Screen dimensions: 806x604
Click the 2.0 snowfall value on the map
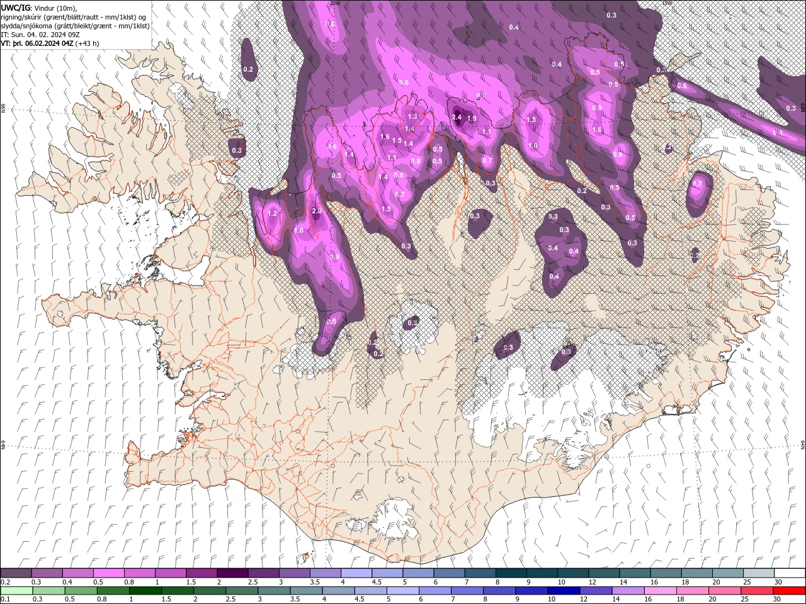(x=317, y=211)
